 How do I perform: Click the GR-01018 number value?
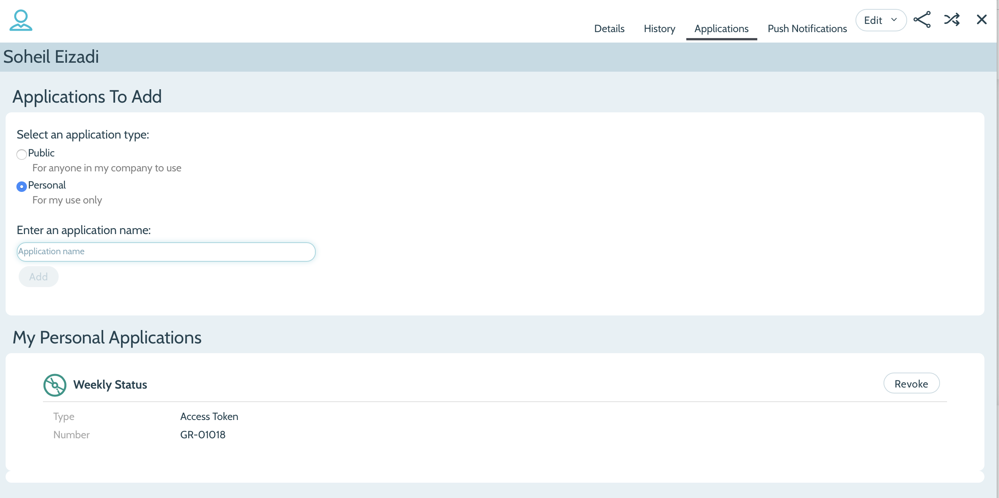tap(202, 435)
